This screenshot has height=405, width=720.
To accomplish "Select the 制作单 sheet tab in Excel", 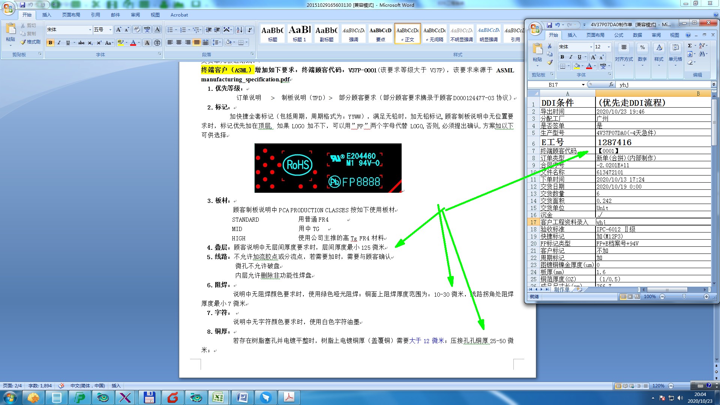I will 561,289.
